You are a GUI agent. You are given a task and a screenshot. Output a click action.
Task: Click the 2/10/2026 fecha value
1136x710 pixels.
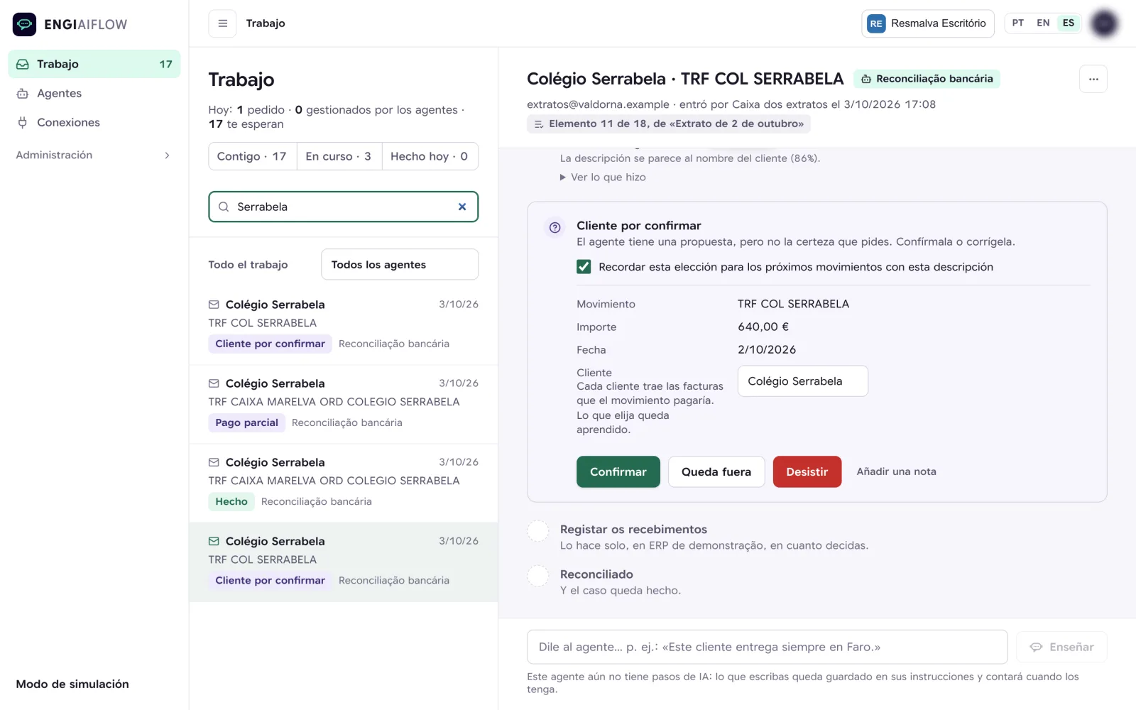(767, 349)
